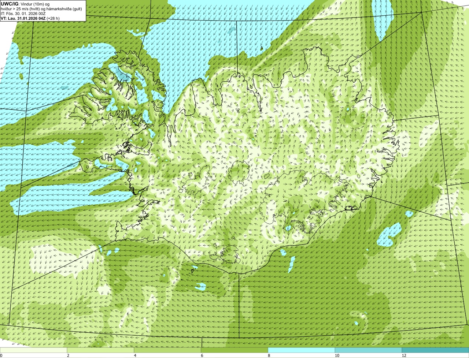Click the medium cyan 10–12 legend swatch
This screenshot has height=358, width=469.
point(368,350)
